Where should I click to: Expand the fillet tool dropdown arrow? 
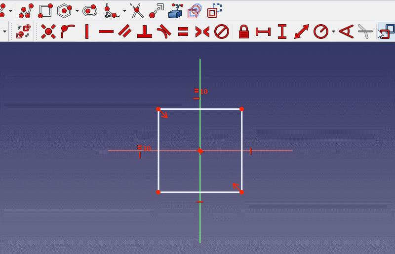[124, 10]
